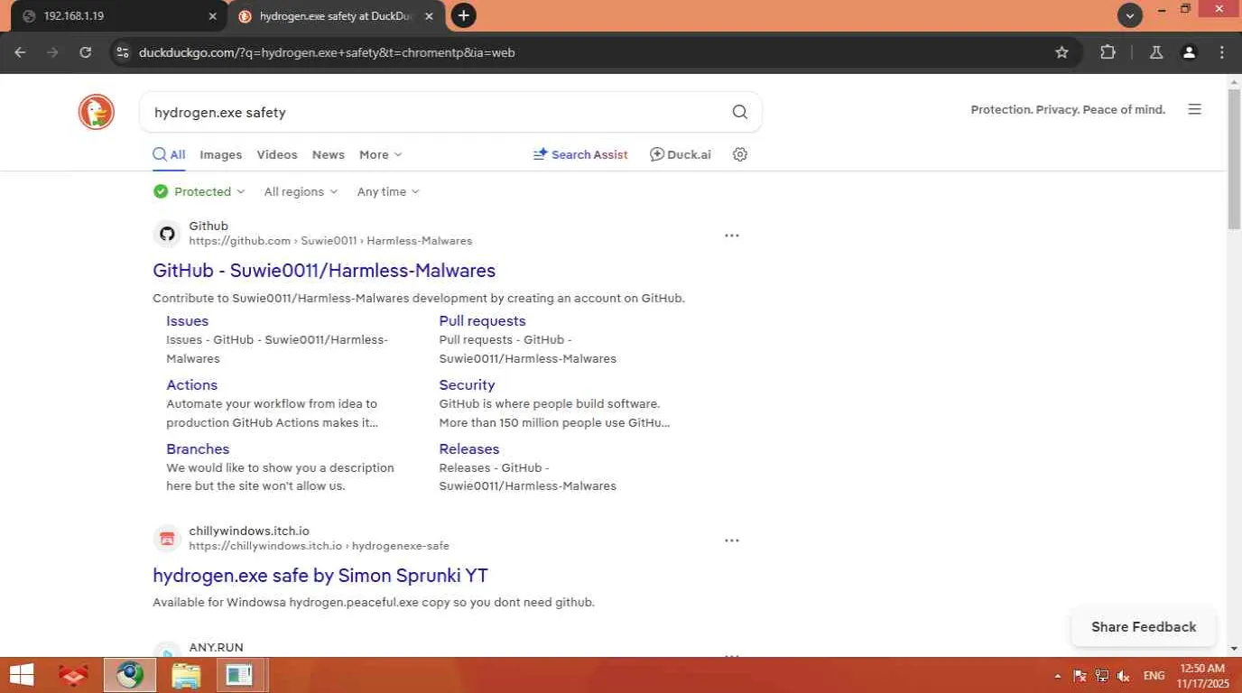Open the DuckDuckGo hamburger menu
The image size is (1242, 693).
1194,109
